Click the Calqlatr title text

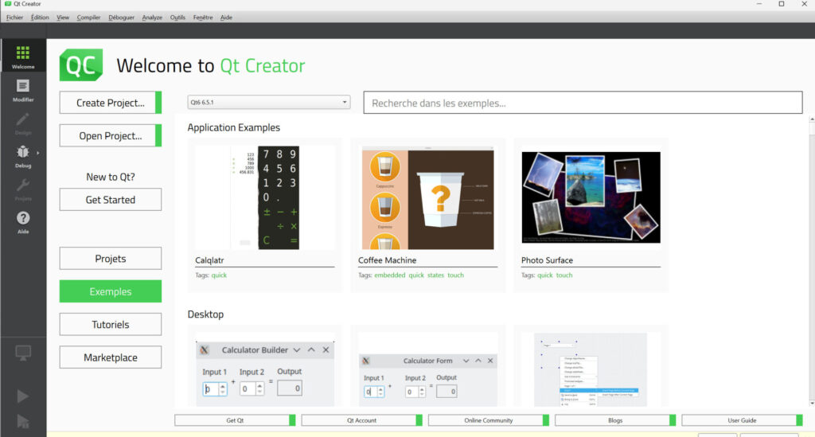tap(209, 259)
